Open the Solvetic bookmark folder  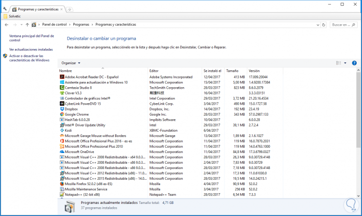(x=12, y=16)
